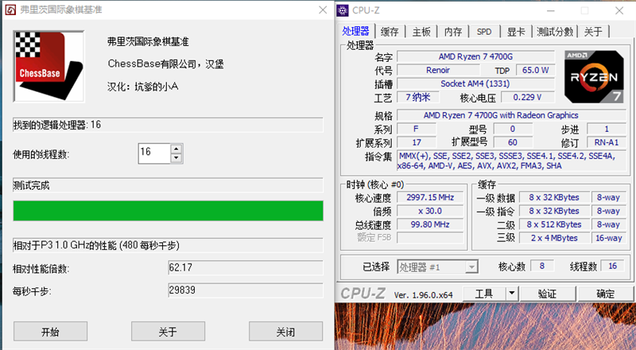
Task: Switch to the 缓存 tab
Action: tap(390, 32)
